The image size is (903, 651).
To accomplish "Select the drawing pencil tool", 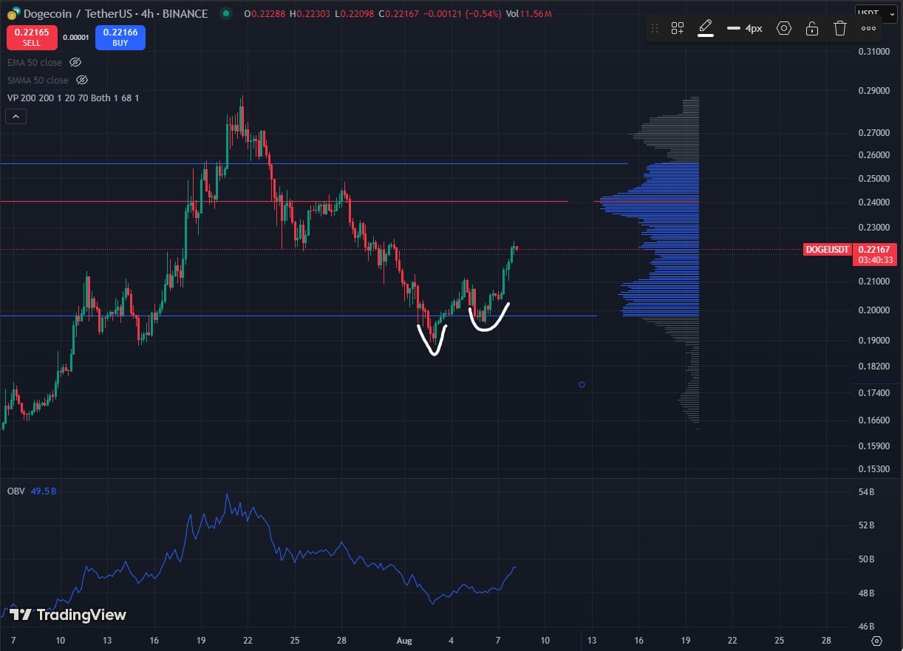I will (x=704, y=27).
